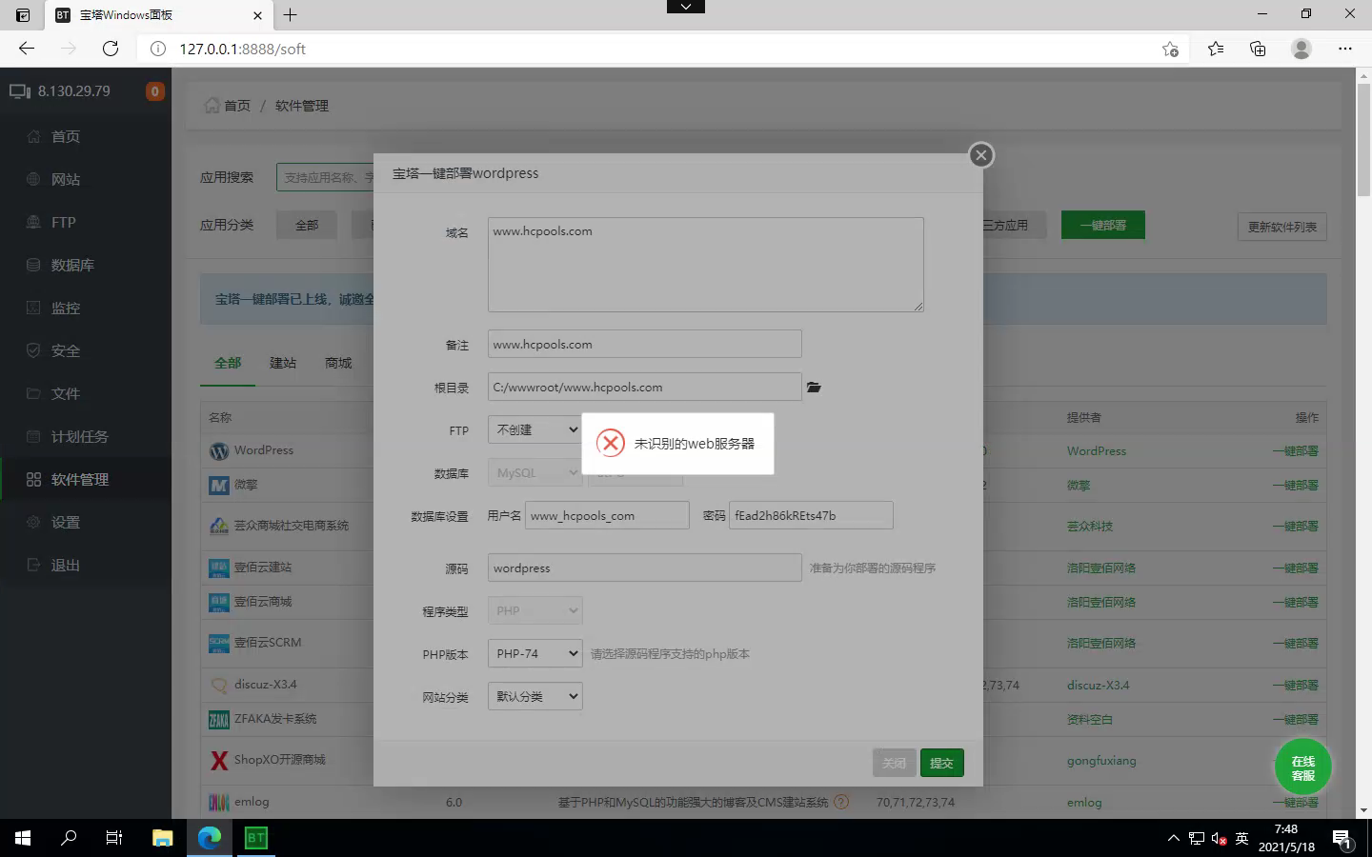Open File Explorer from the taskbar
Viewport: 1372px width, 857px height.
click(162, 838)
